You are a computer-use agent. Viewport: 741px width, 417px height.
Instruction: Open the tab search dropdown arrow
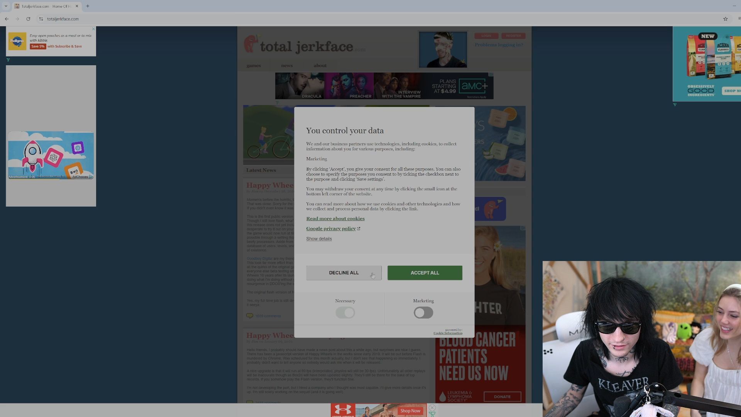coord(6,6)
